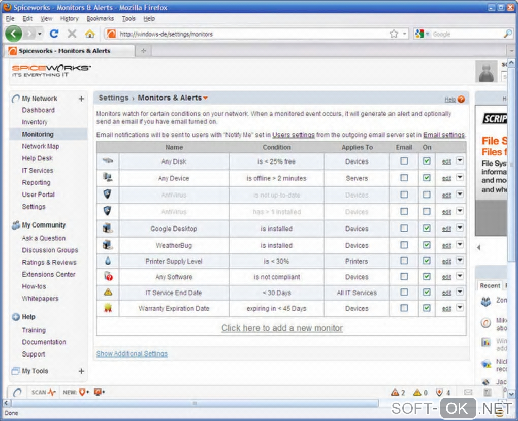Viewport: 518px width, 421px height.
Task: Open the dropdown arrow in IT Service End Date row
Action: tap(460, 292)
